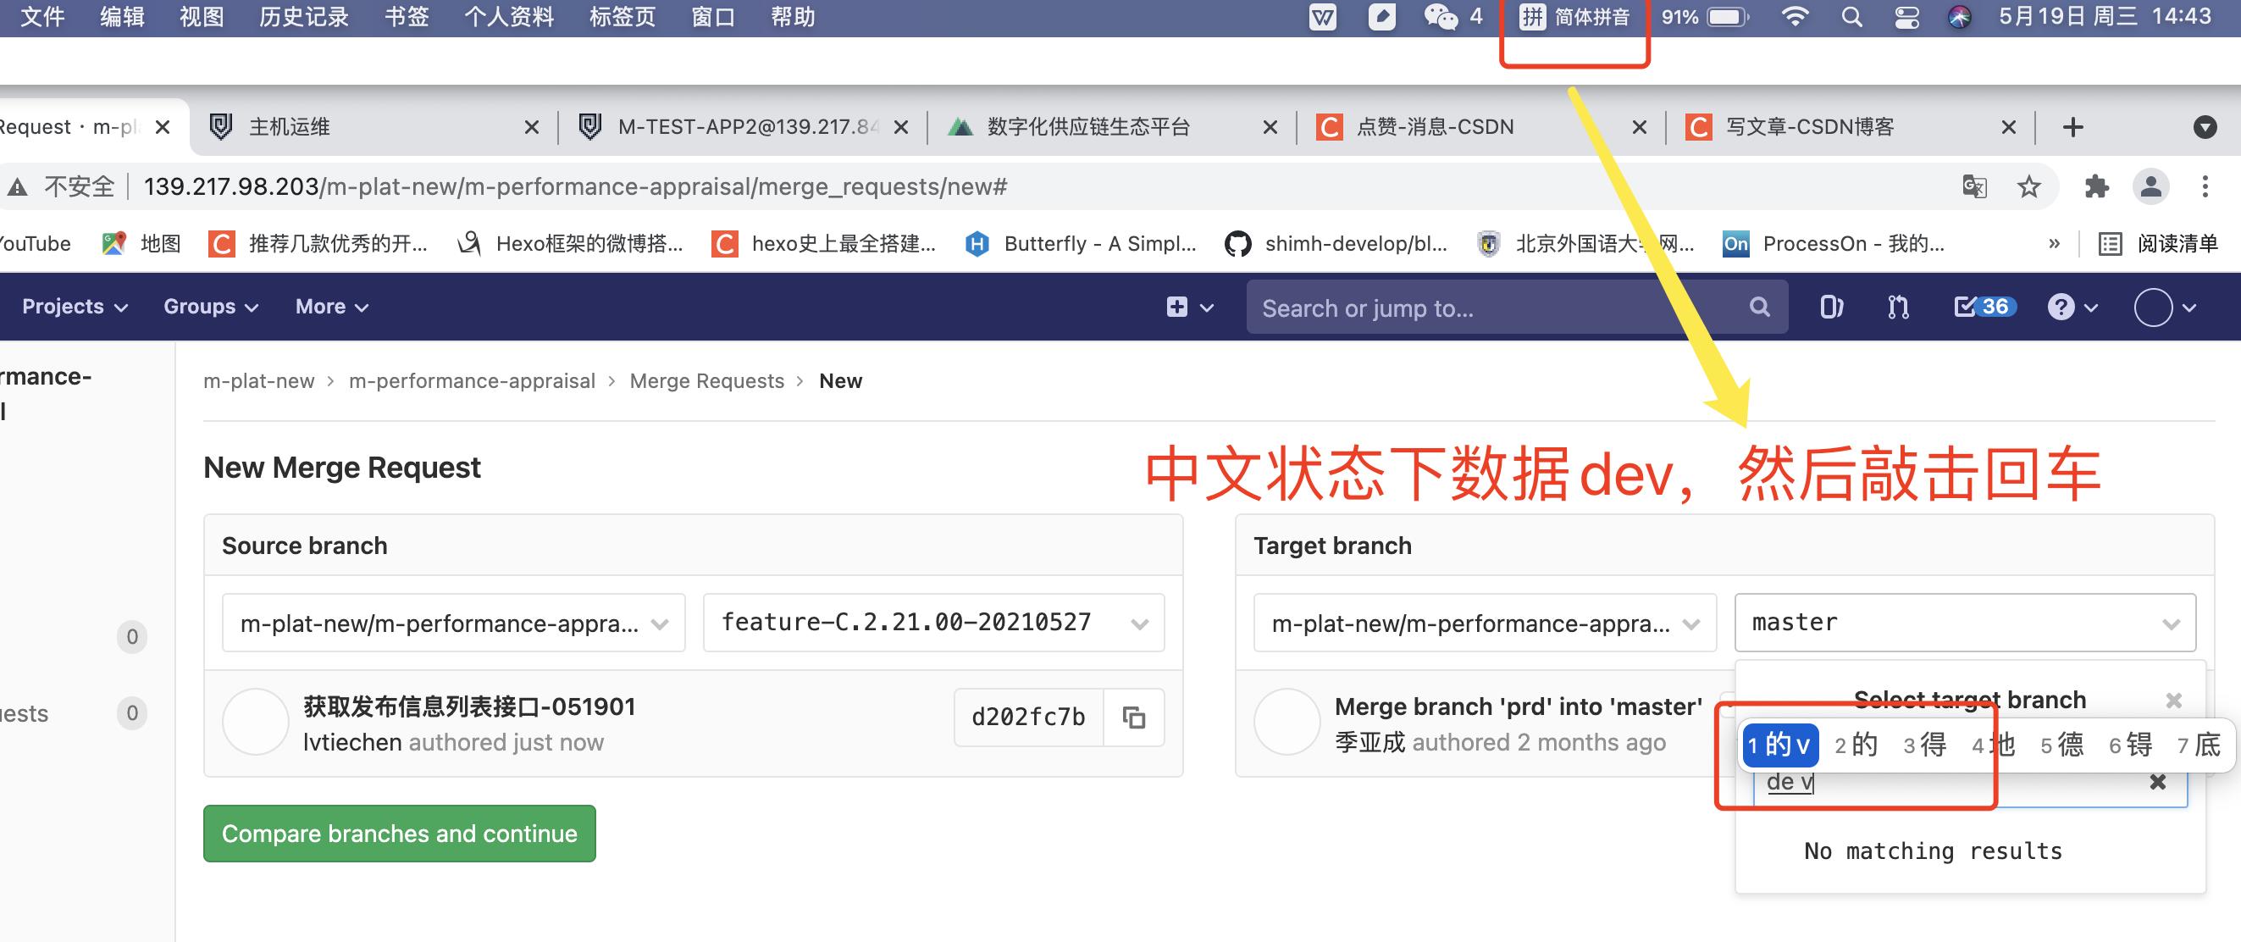
Task: Open the 编辑 menu
Action: coord(122,18)
